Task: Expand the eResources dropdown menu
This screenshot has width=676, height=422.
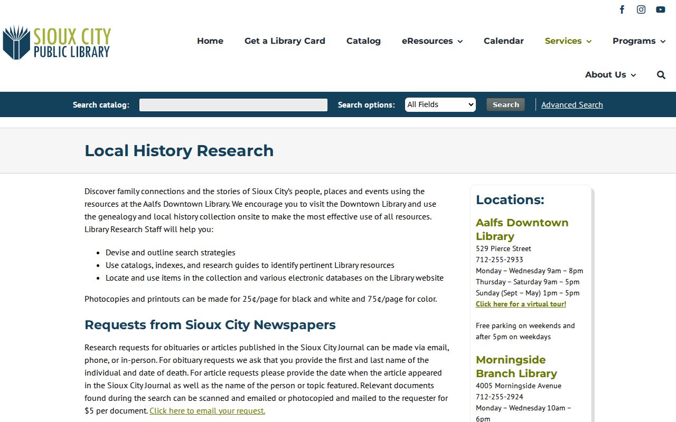Action: 432,41
